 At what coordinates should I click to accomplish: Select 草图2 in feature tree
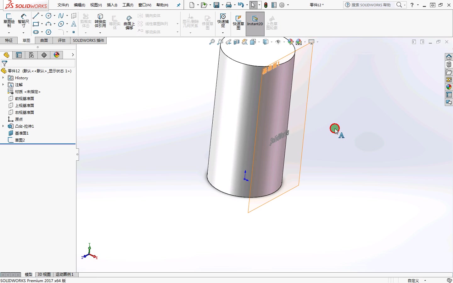pos(20,140)
